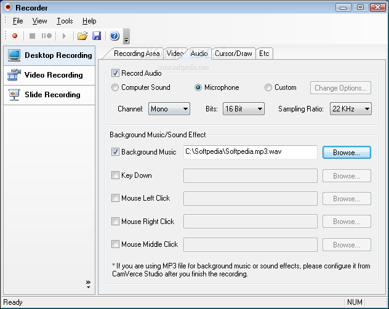
Task: Expand the toolbar options overflow arrow
Action: click(127, 36)
